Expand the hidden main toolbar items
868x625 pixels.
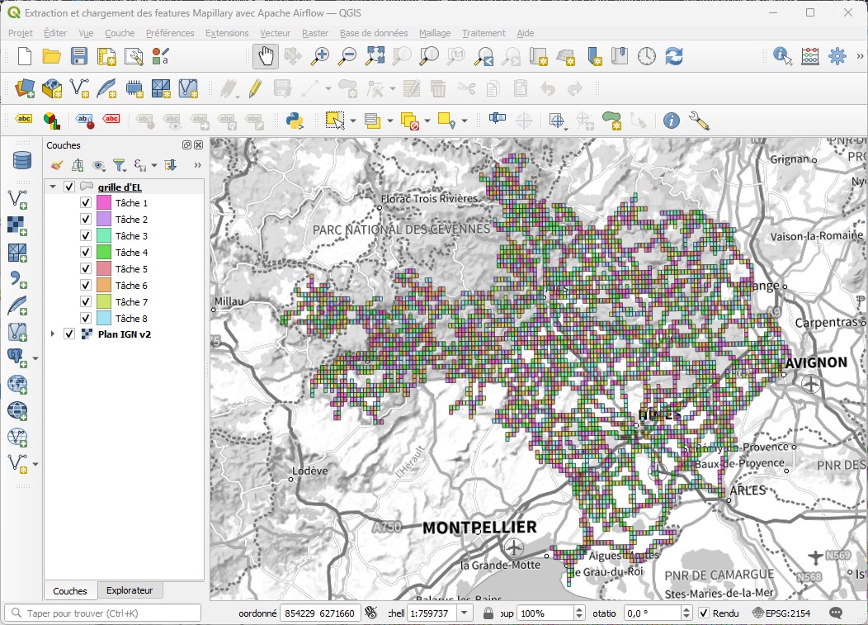[x=860, y=56]
